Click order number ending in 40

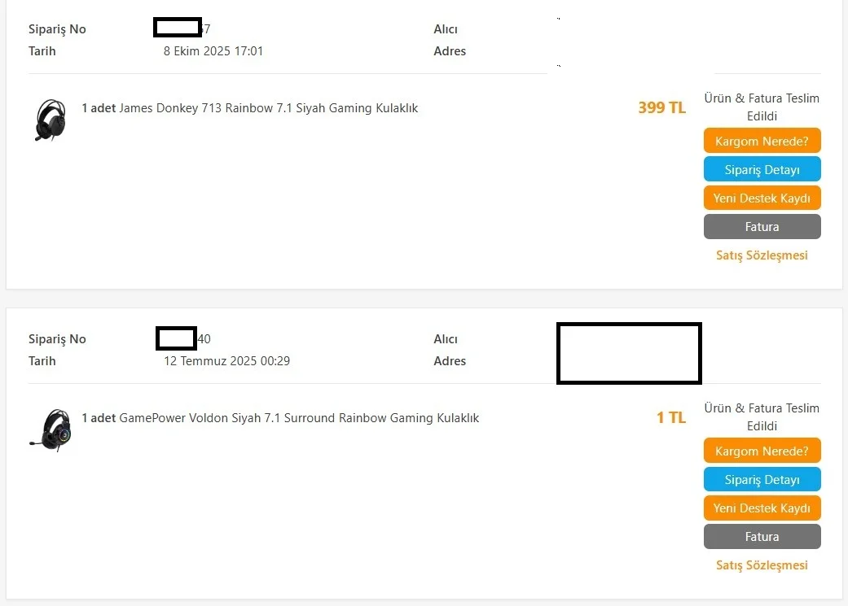pos(183,338)
